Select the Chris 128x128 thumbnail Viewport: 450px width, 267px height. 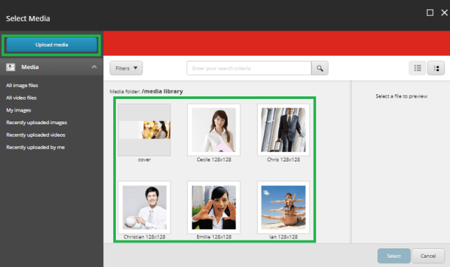point(284,130)
